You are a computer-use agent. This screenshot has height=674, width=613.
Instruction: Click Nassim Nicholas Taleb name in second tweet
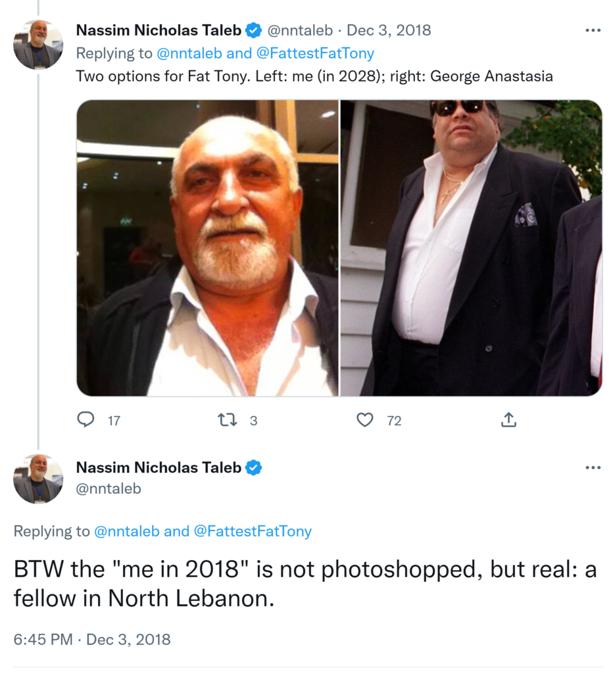click(x=159, y=468)
